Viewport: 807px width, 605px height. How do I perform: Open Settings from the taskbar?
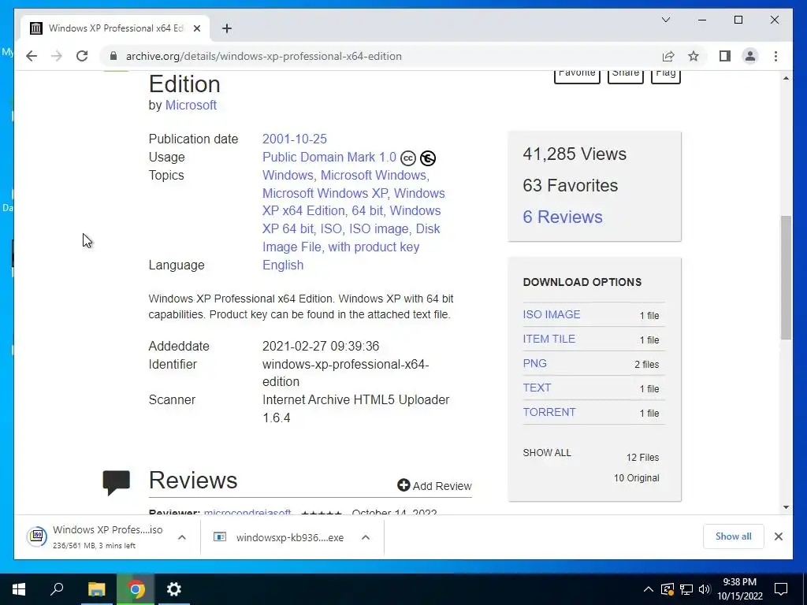tap(174, 589)
